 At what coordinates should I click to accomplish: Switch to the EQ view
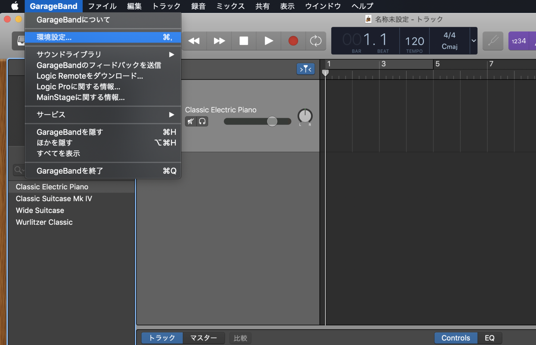click(489, 338)
